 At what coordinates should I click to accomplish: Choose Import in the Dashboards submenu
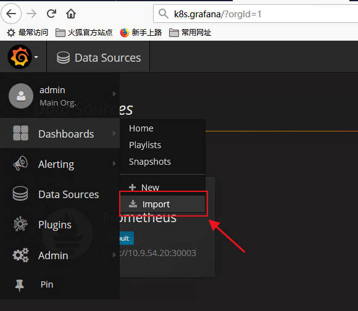(162, 204)
